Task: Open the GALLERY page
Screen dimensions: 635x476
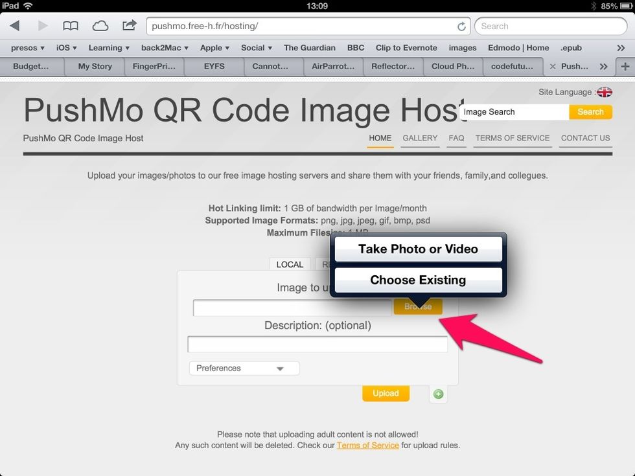Action: pyautogui.click(x=420, y=138)
